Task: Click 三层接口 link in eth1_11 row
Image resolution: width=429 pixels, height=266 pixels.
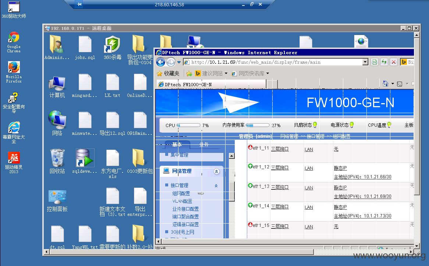Action: click(280, 149)
